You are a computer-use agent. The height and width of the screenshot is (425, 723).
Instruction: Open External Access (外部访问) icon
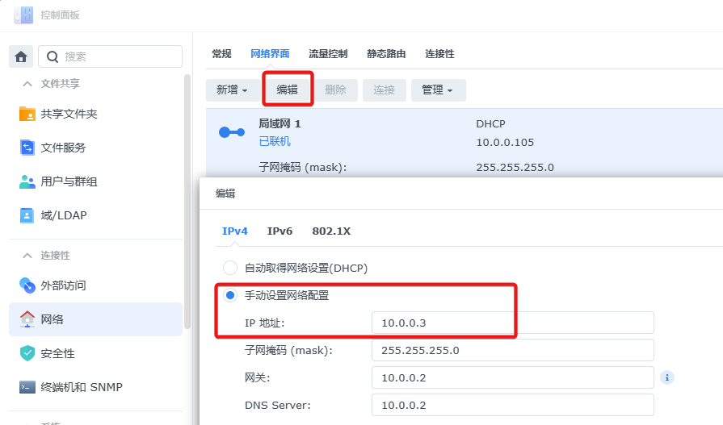27,285
